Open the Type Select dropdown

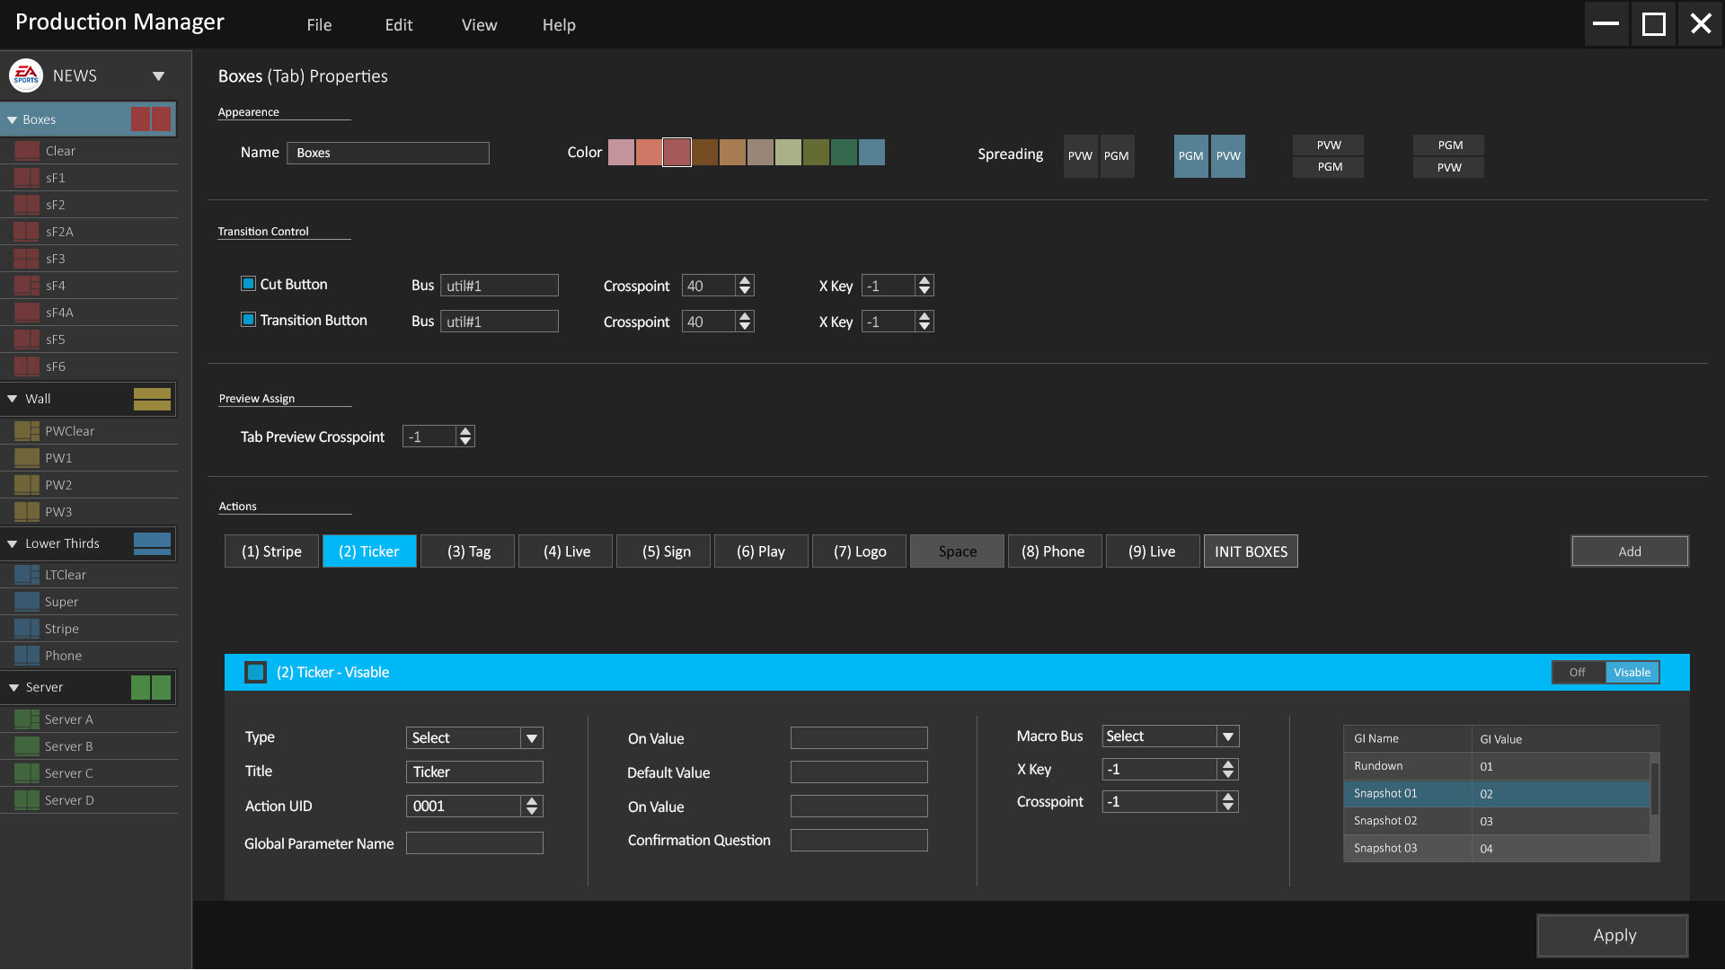coord(532,738)
